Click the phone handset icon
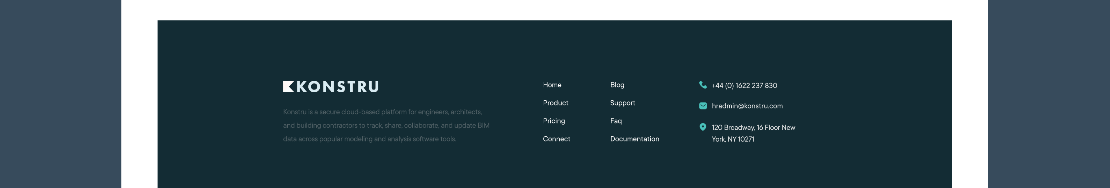The width and height of the screenshot is (1110, 188). click(702, 85)
